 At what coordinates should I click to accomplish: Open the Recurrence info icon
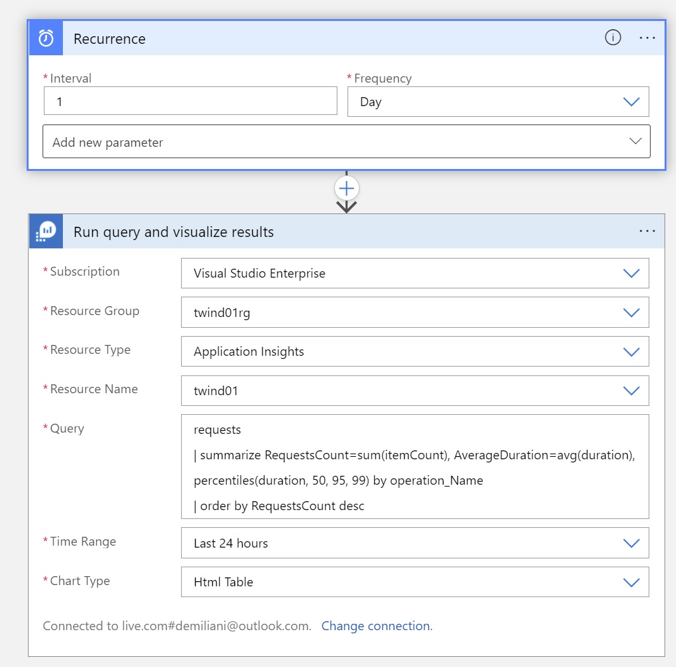[x=612, y=38]
